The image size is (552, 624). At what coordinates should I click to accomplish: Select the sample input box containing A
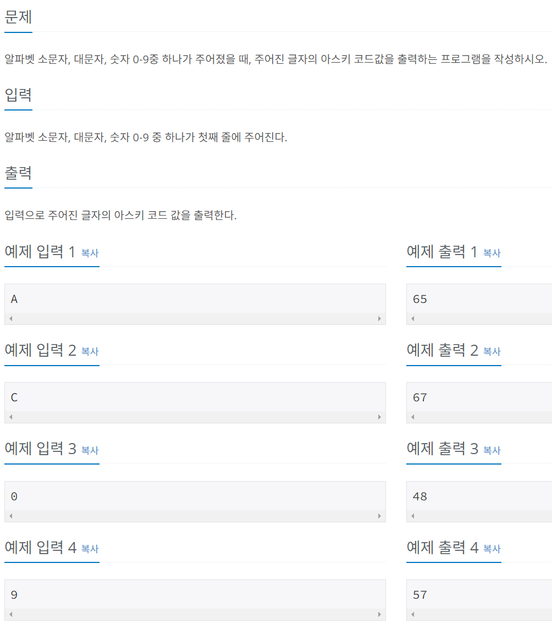point(195,300)
